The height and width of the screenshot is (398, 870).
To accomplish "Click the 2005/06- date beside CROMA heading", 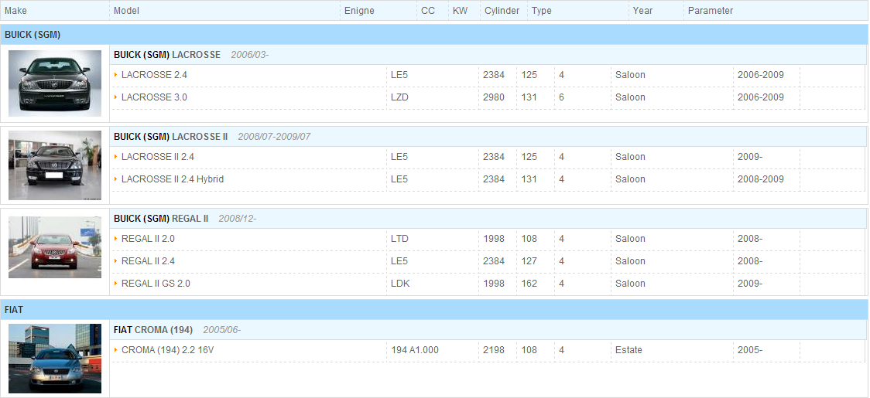I will (222, 330).
